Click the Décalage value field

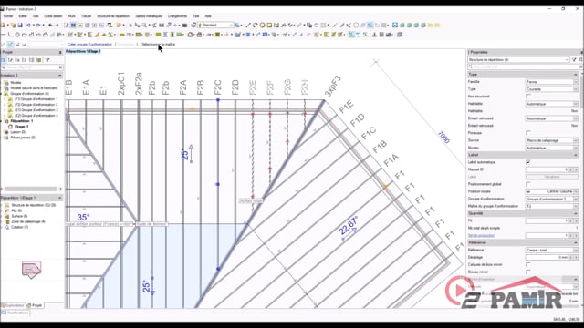pos(547,257)
